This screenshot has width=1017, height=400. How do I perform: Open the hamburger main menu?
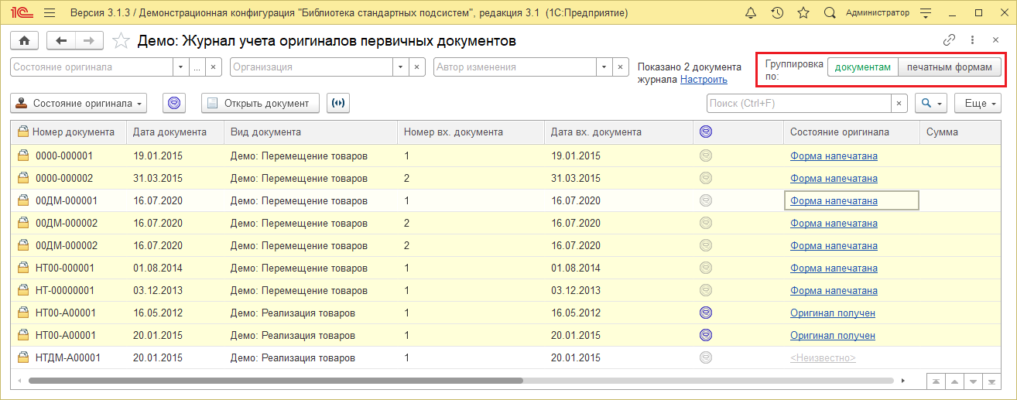pyautogui.click(x=50, y=13)
